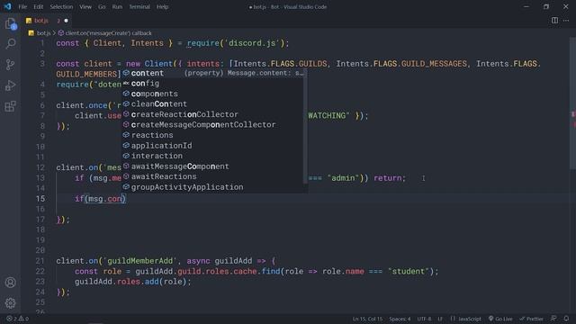
Task: Click the client.on('messageCreate') callback breadcrumb
Action: tap(109, 33)
